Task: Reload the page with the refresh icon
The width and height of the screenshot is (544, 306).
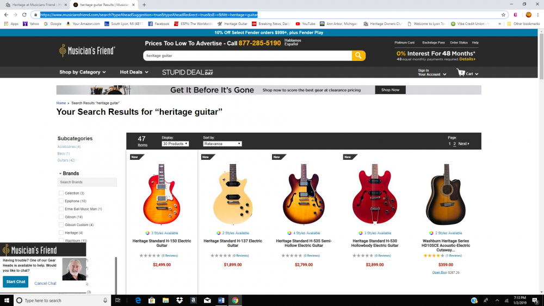Action: (x=24, y=15)
